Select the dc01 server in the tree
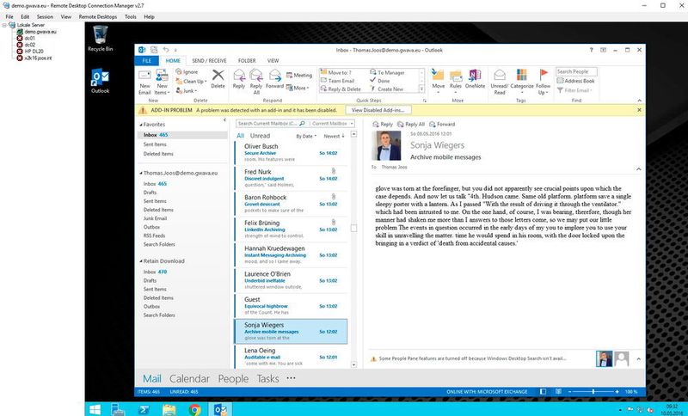Image resolution: width=688 pixels, height=416 pixels. tap(29, 38)
